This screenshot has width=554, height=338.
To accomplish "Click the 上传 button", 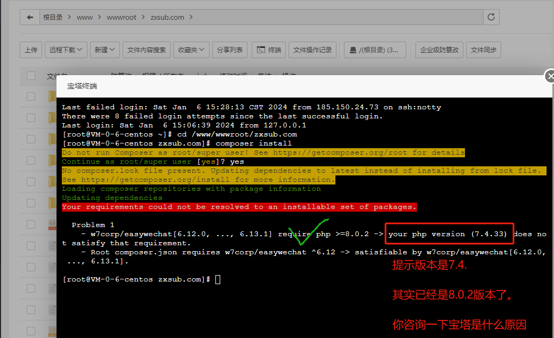I will pyautogui.click(x=31, y=50).
